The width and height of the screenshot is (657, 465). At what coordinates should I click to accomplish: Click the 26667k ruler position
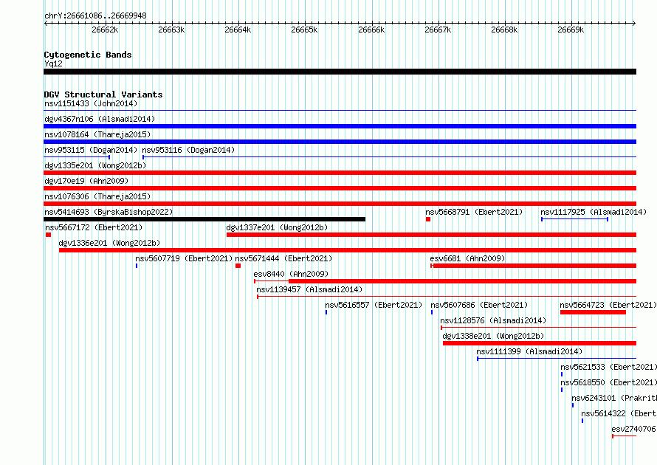(x=438, y=30)
